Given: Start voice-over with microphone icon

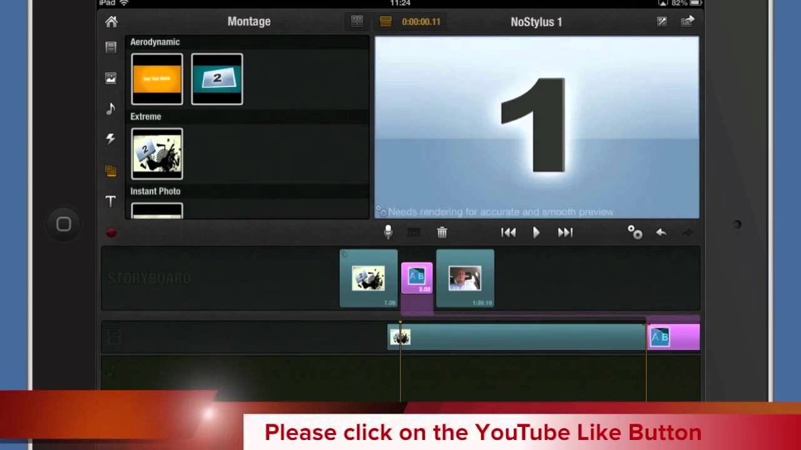Looking at the screenshot, I should click(x=388, y=232).
